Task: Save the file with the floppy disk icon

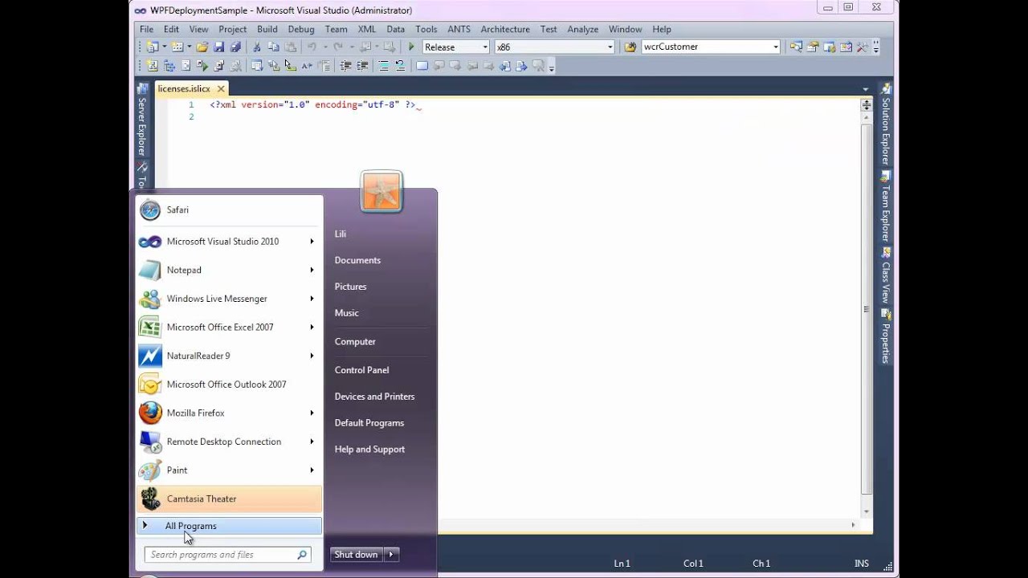Action: click(x=219, y=47)
